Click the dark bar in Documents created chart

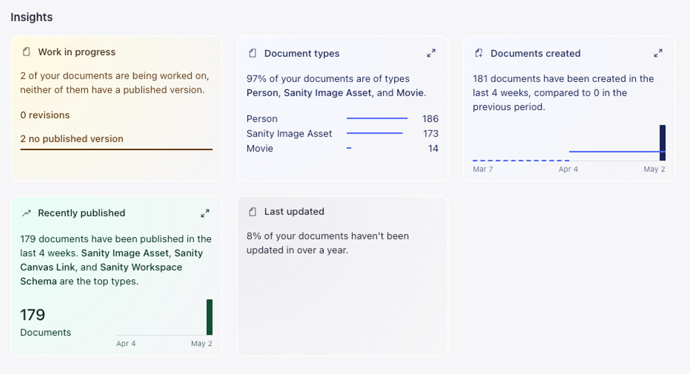coord(663,142)
